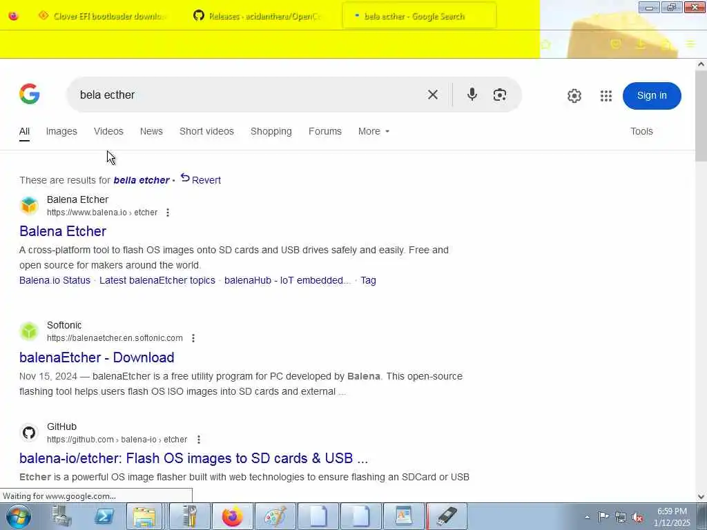The height and width of the screenshot is (530, 707).
Task: Open the network tray icon
Action: pos(621,518)
